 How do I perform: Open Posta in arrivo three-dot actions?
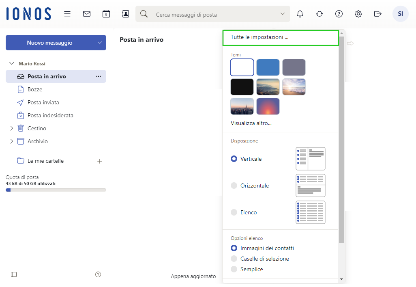pos(99,76)
